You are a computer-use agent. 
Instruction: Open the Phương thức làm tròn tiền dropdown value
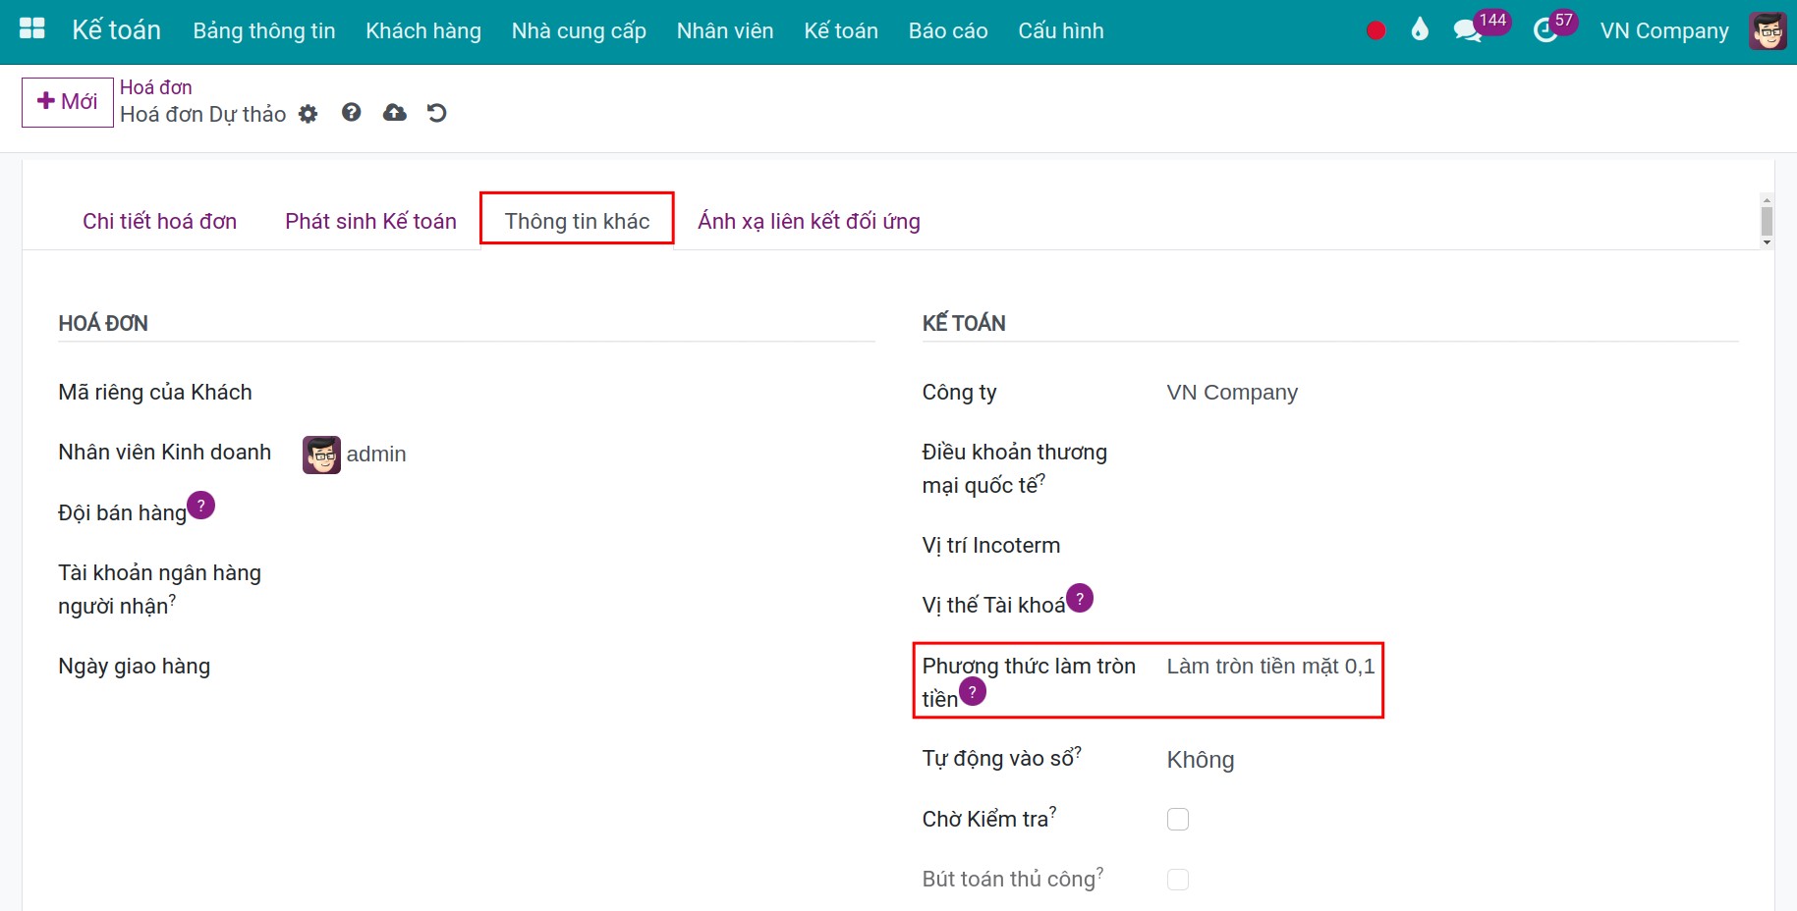tap(1270, 667)
